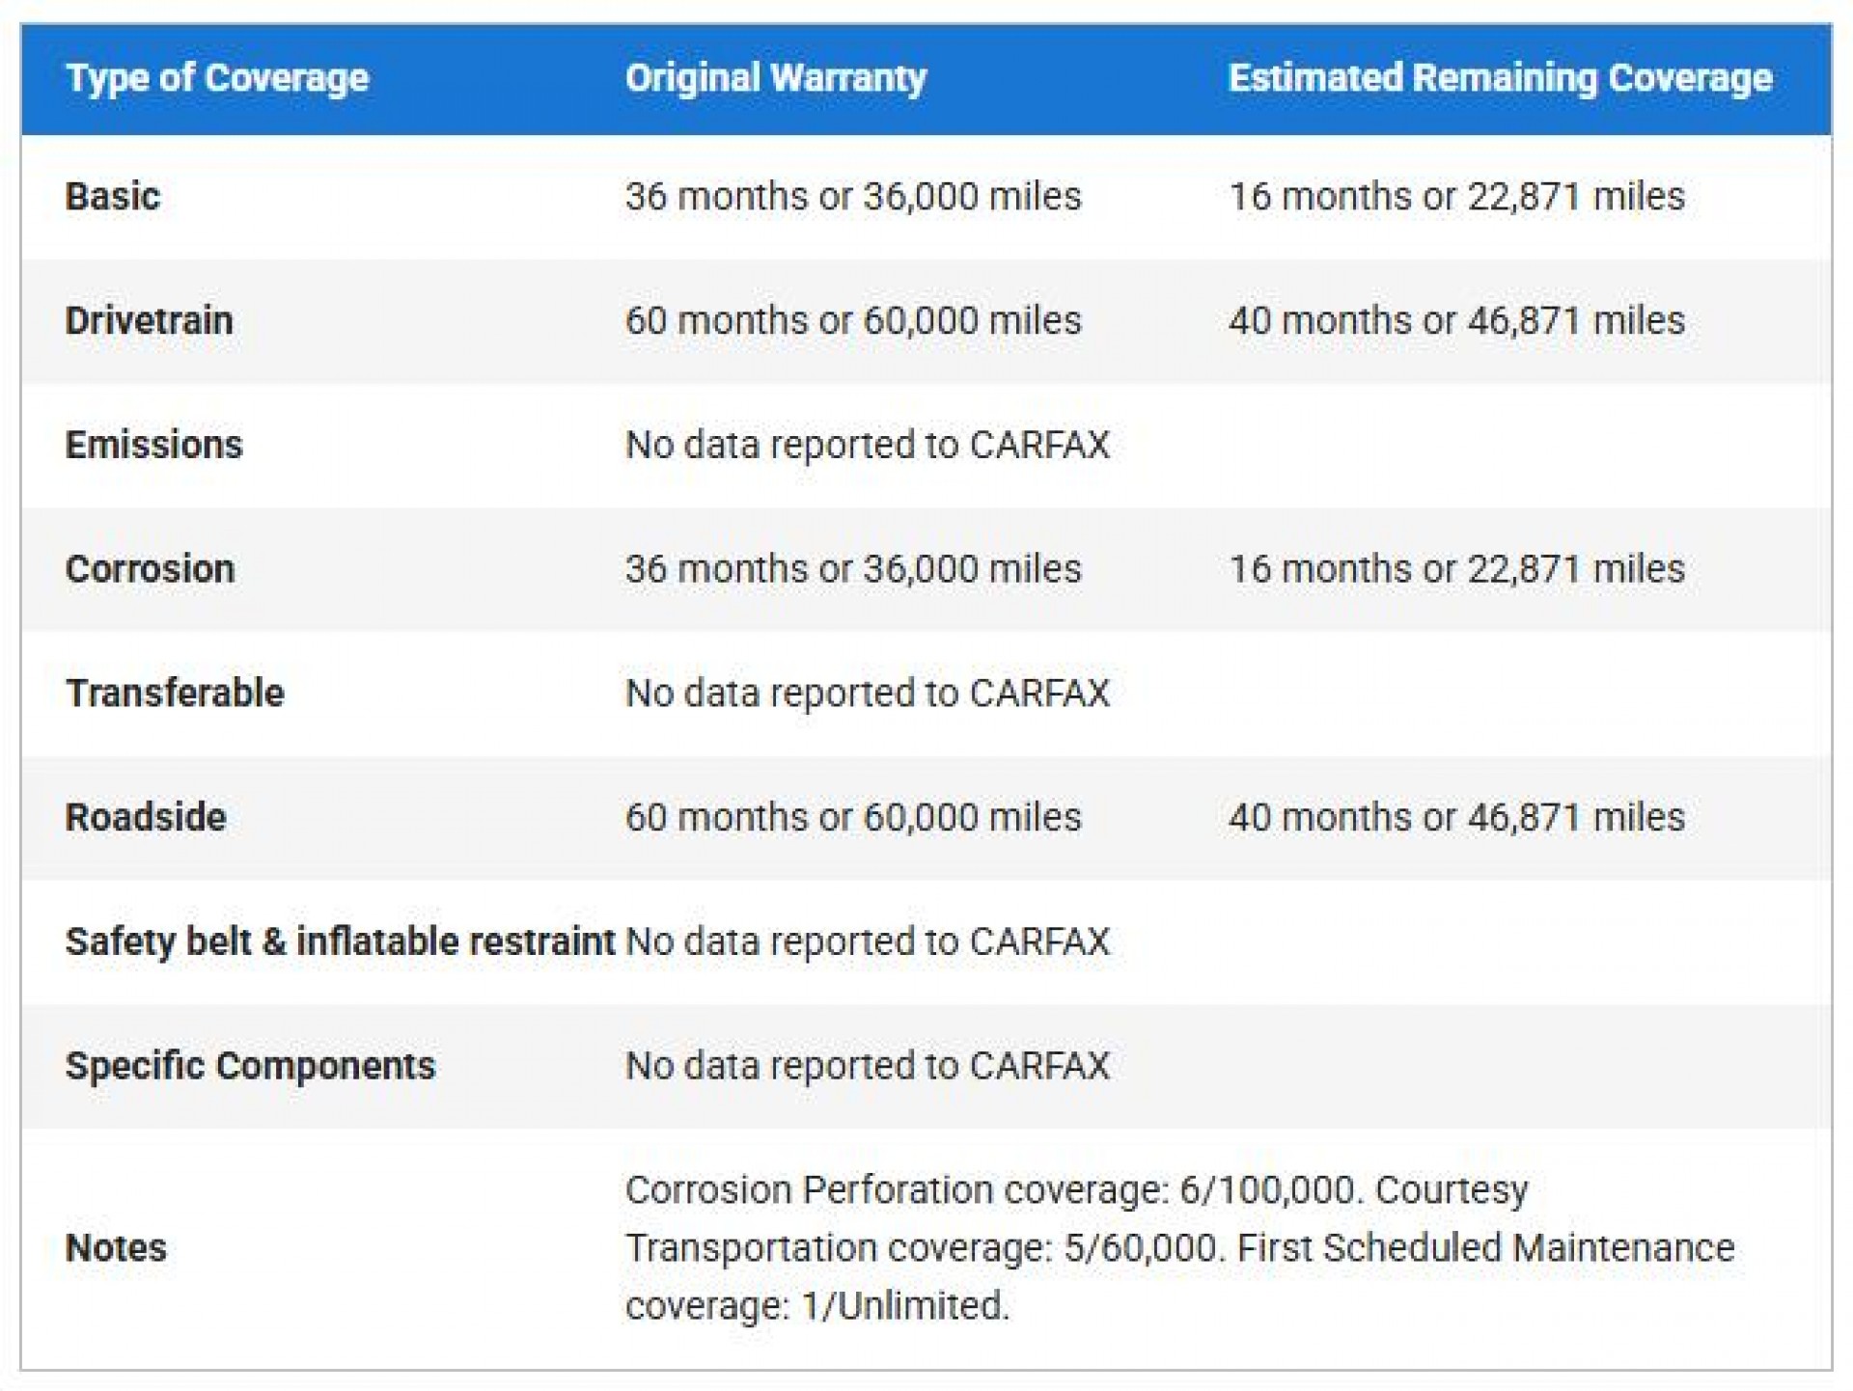Viewport: 1853px width, 1391px height.
Task: Click Basic remaining 16 months or 22,871 miles
Action: (x=1456, y=197)
